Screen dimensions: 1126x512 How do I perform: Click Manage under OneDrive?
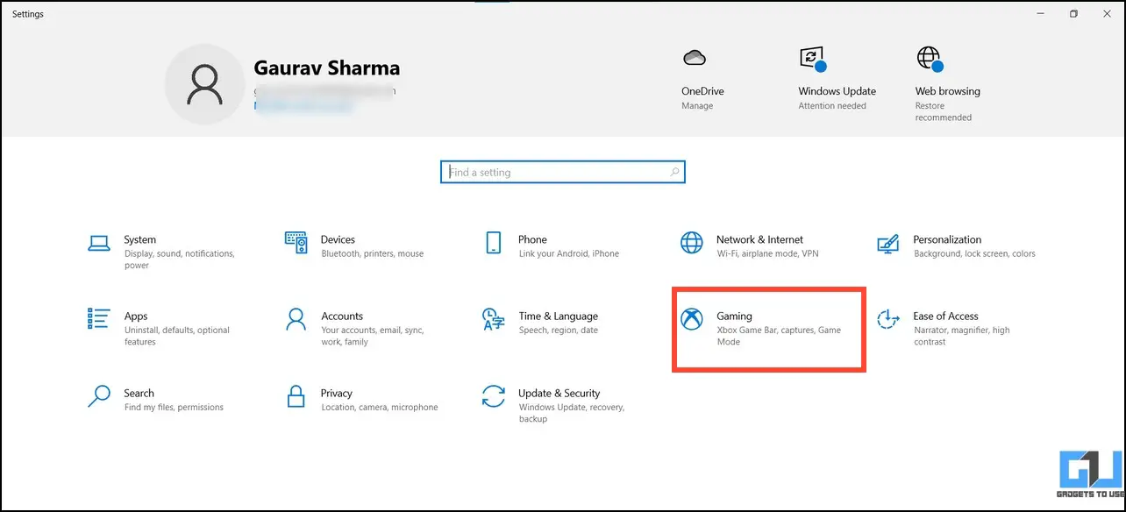click(x=697, y=106)
